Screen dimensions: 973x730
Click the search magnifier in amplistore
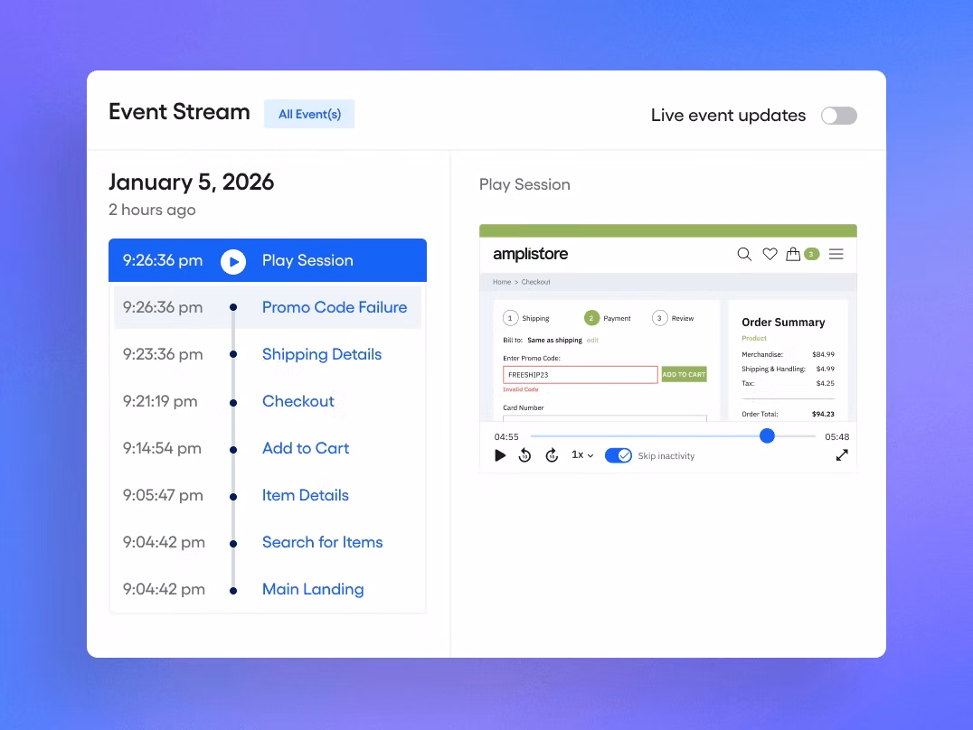click(x=744, y=255)
